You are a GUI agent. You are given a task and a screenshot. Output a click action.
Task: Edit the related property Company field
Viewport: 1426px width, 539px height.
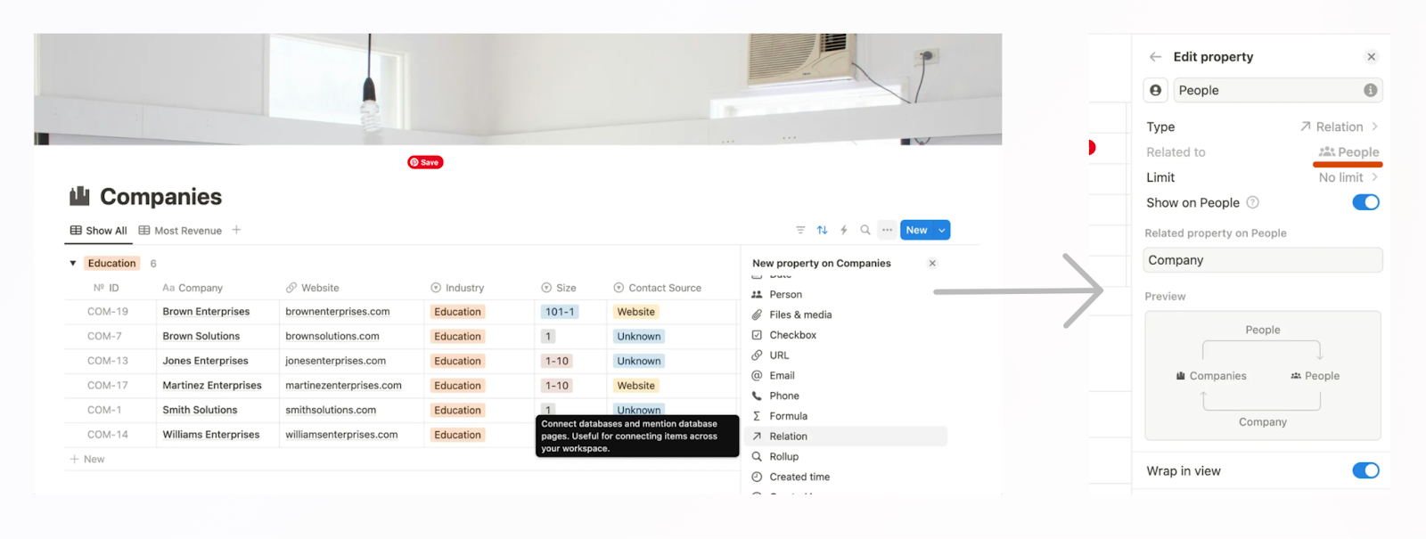1263,260
